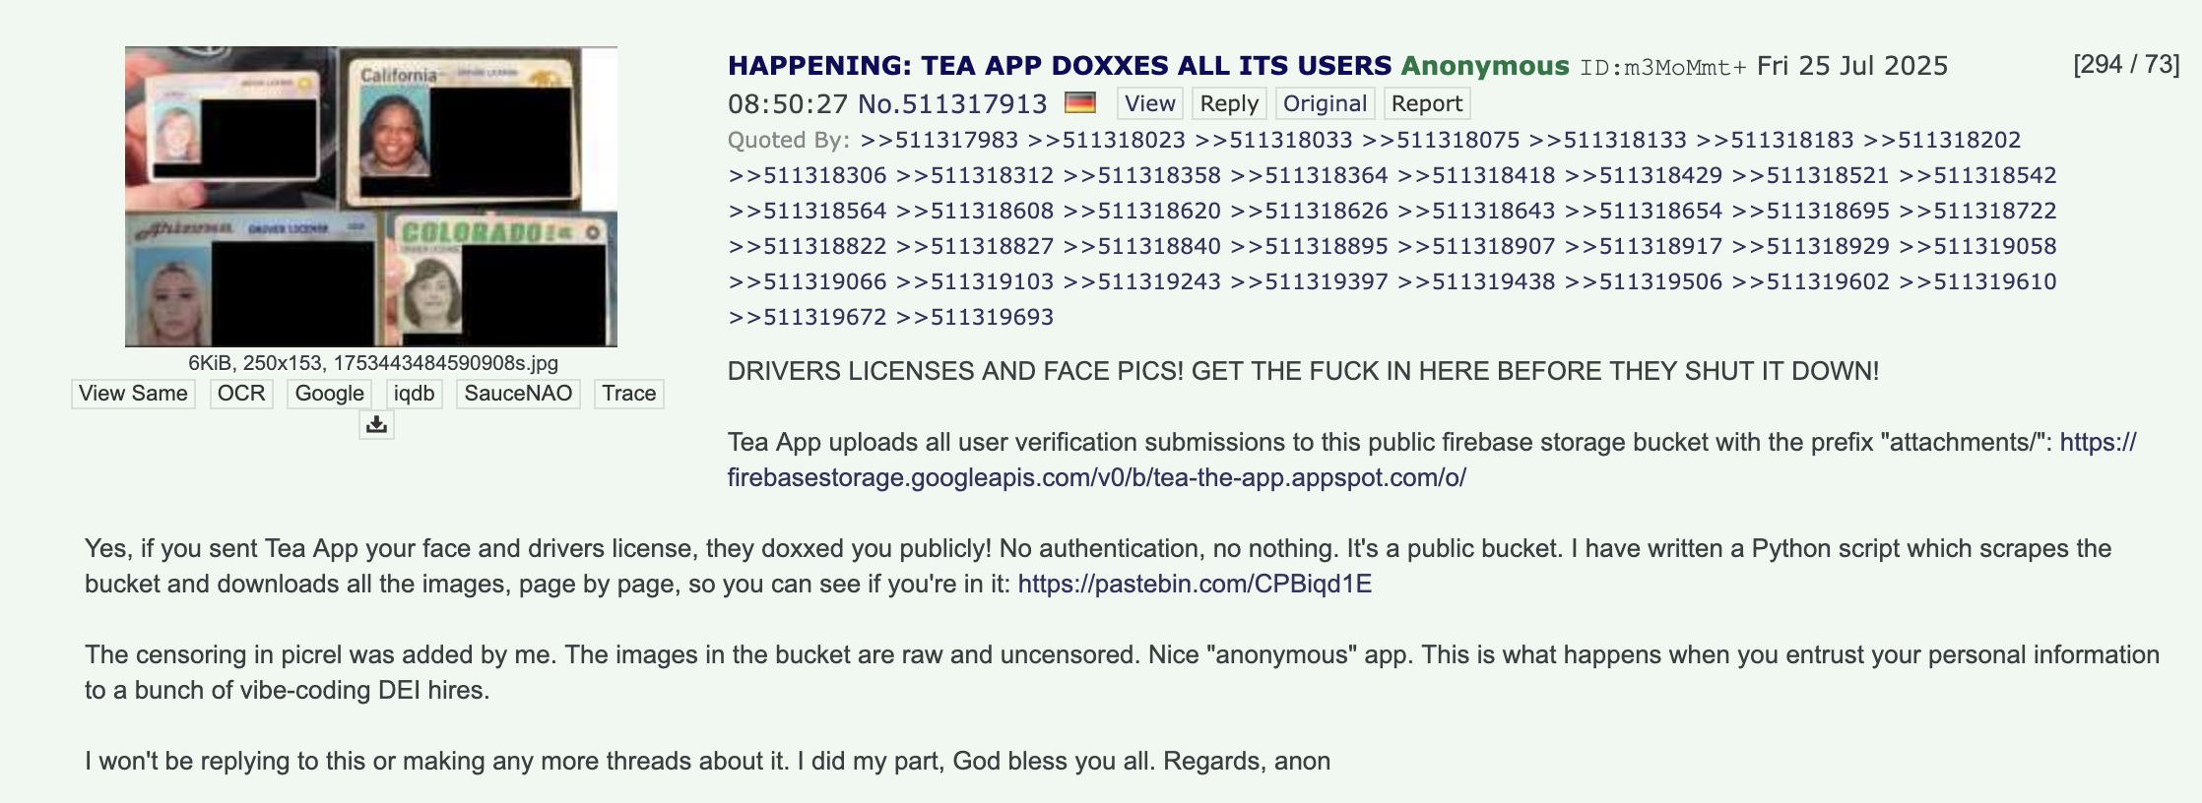Follow quote link >>511318033

coord(1273,140)
